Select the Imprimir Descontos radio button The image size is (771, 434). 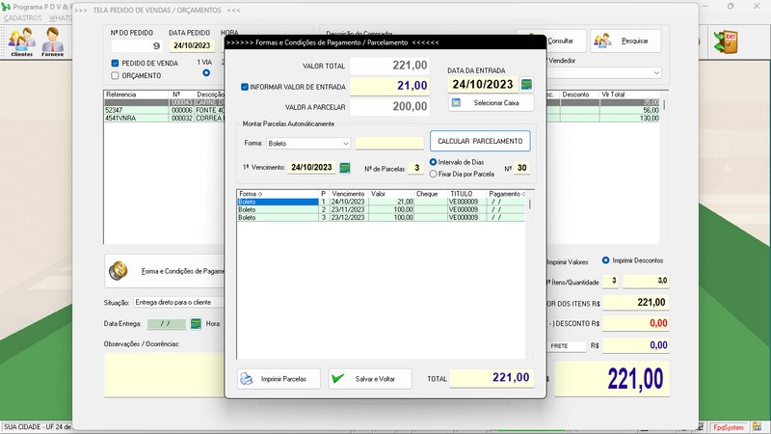(606, 260)
